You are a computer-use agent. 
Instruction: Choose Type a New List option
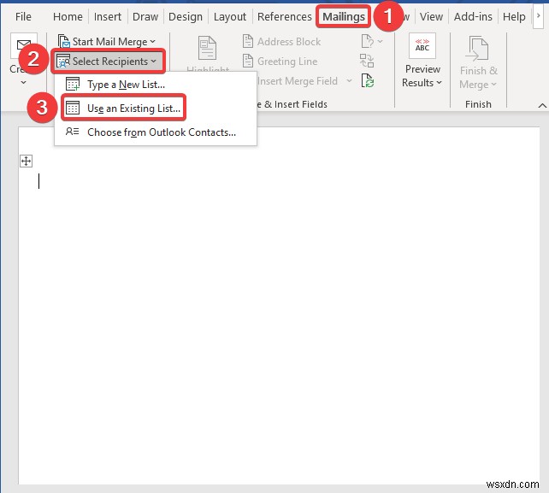click(156, 85)
